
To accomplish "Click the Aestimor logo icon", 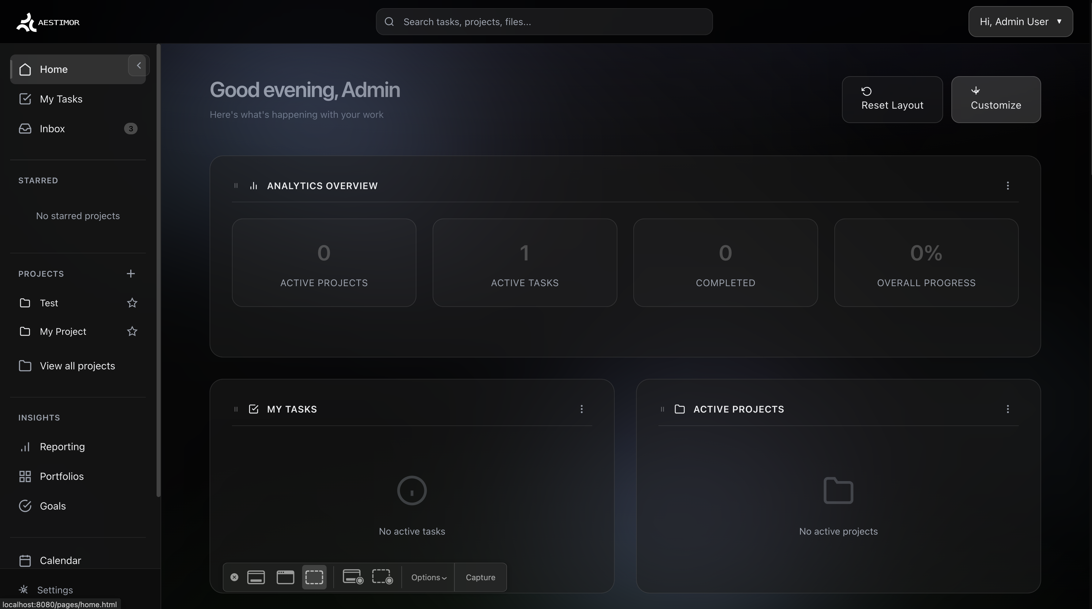I will pyautogui.click(x=26, y=22).
